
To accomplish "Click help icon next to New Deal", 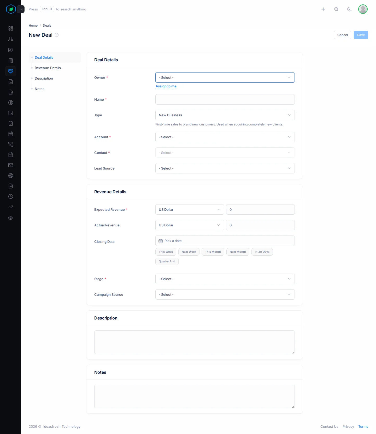I will [57, 35].
